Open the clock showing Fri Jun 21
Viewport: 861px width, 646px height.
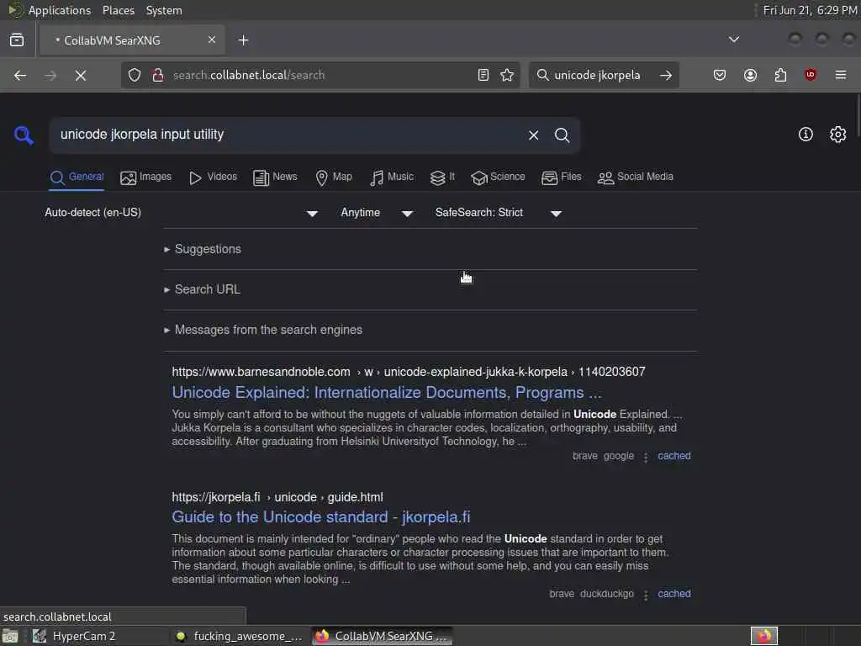(810, 10)
